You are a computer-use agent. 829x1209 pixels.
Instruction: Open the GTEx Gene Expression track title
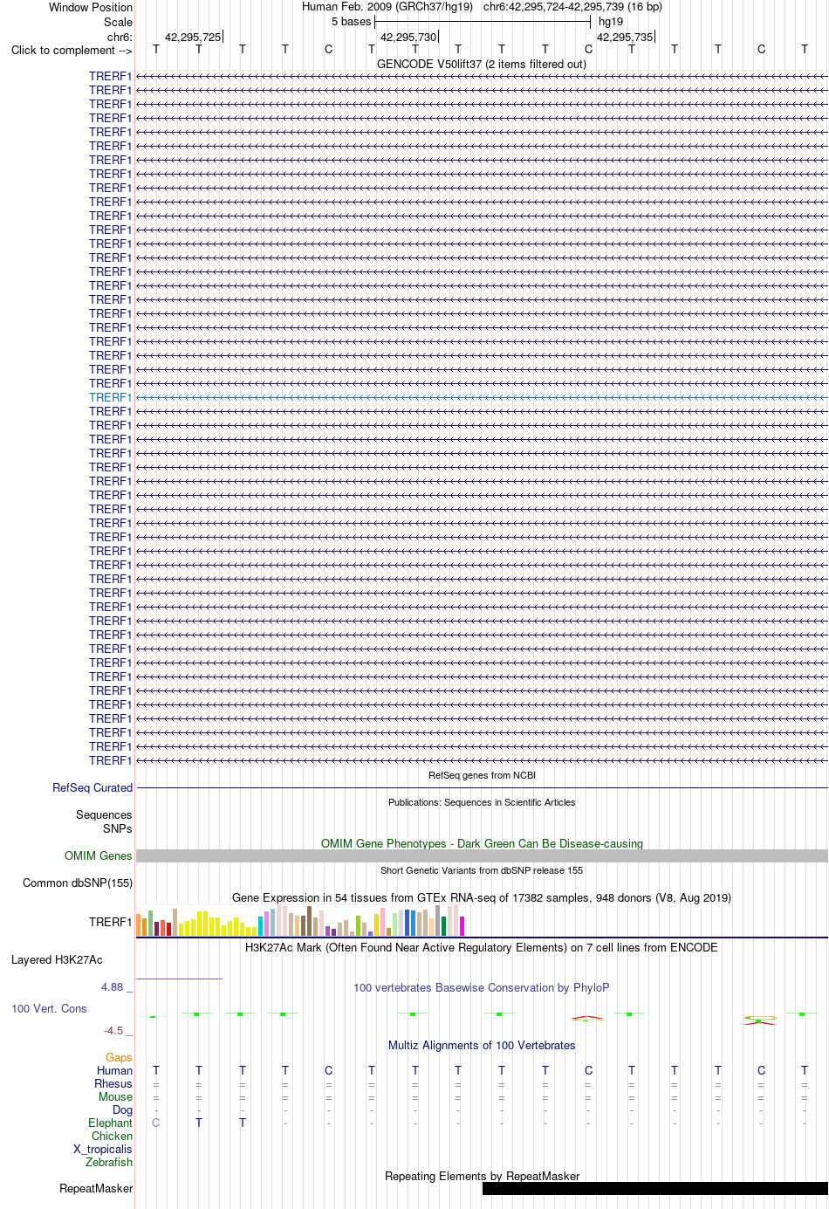click(482, 897)
